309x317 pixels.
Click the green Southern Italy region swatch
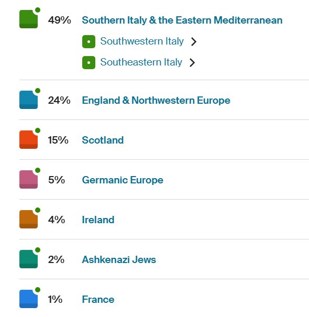(28, 19)
